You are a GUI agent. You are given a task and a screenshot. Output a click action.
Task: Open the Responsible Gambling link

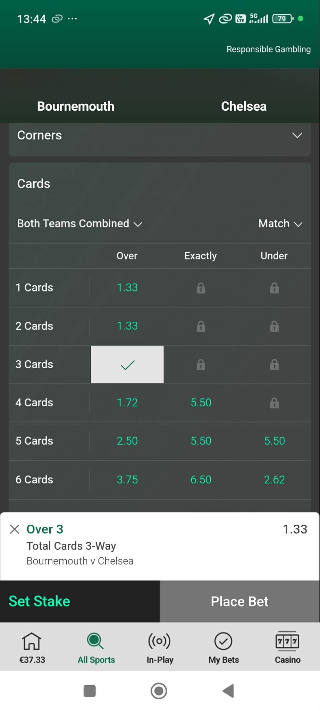pos(268,49)
